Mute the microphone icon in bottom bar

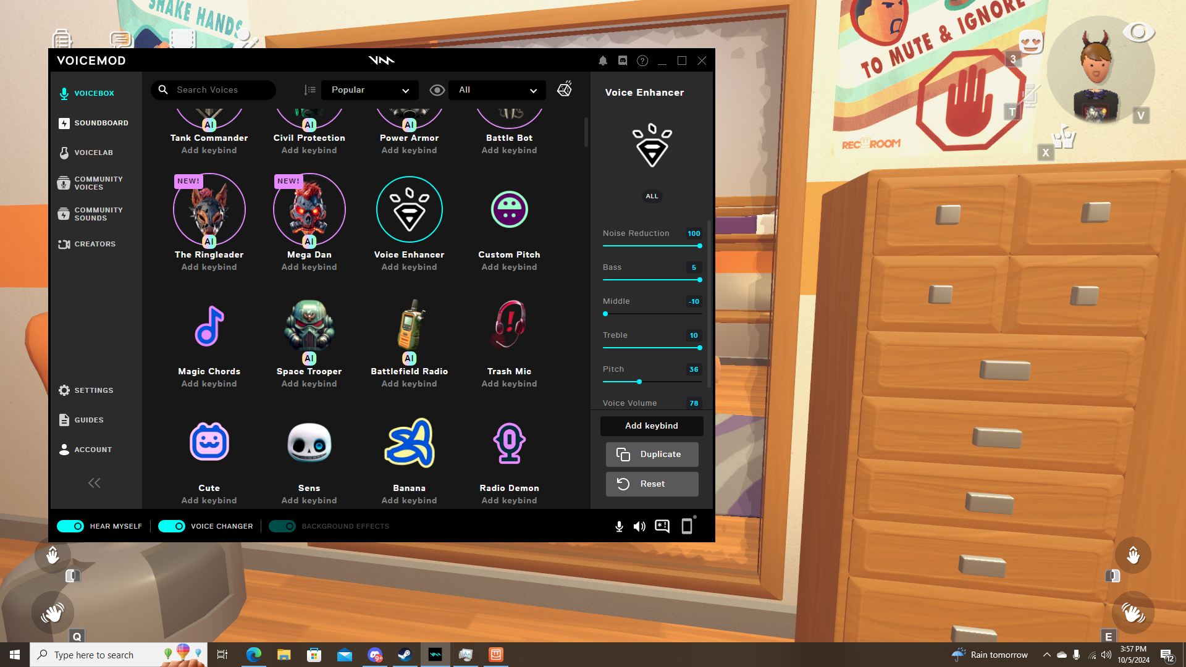(x=619, y=526)
